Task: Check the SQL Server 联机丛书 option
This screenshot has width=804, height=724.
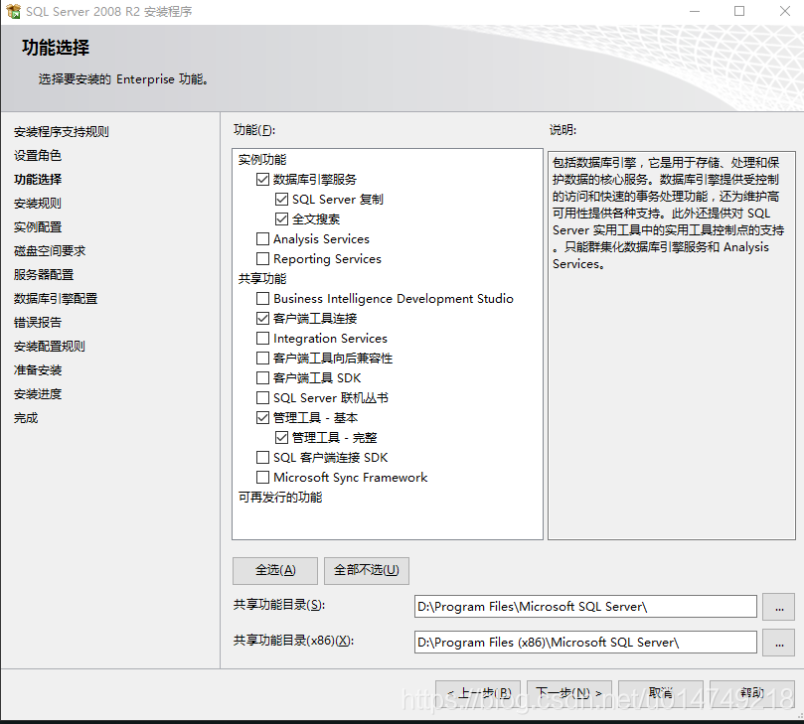Action: click(x=262, y=397)
